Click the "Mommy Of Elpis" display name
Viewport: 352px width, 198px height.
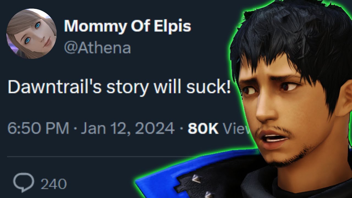[127, 26]
